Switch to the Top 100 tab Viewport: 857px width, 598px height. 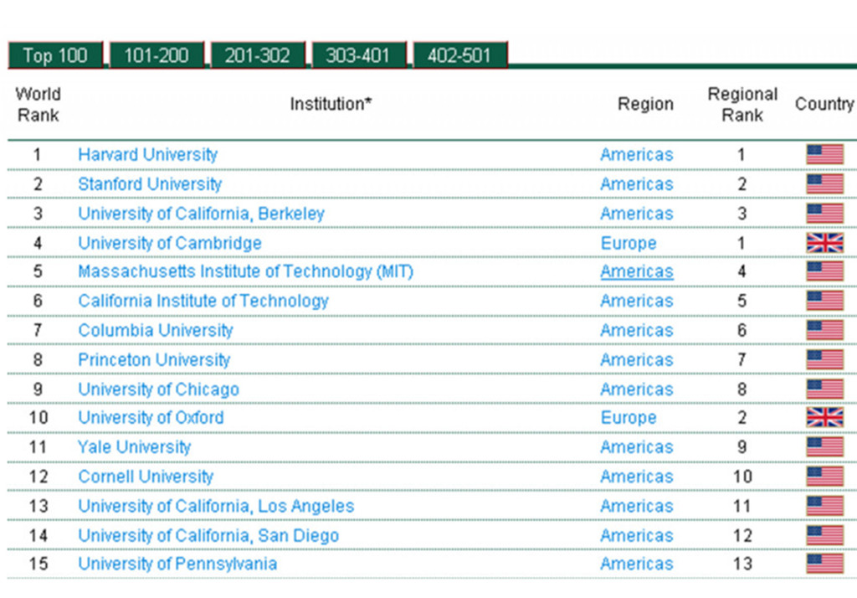tap(55, 56)
